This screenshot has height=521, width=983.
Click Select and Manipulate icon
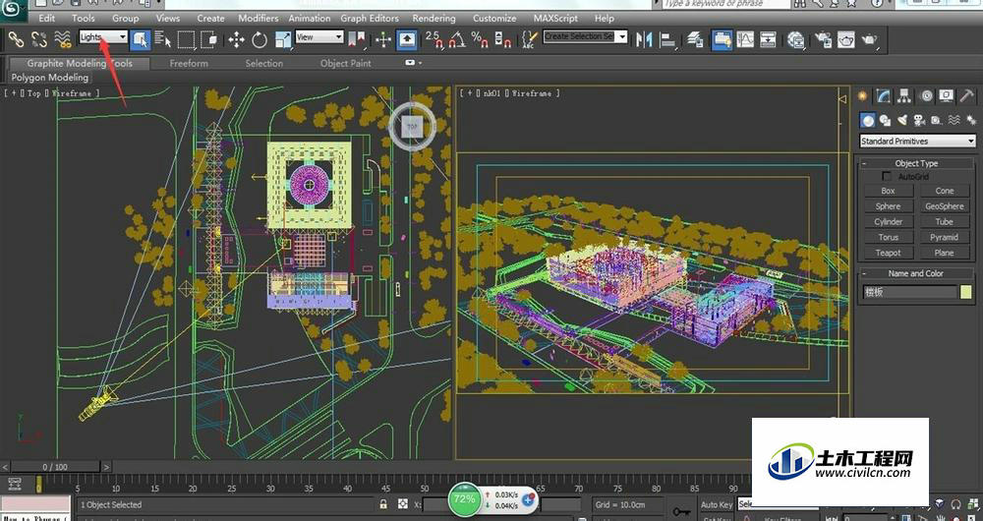[x=383, y=40]
